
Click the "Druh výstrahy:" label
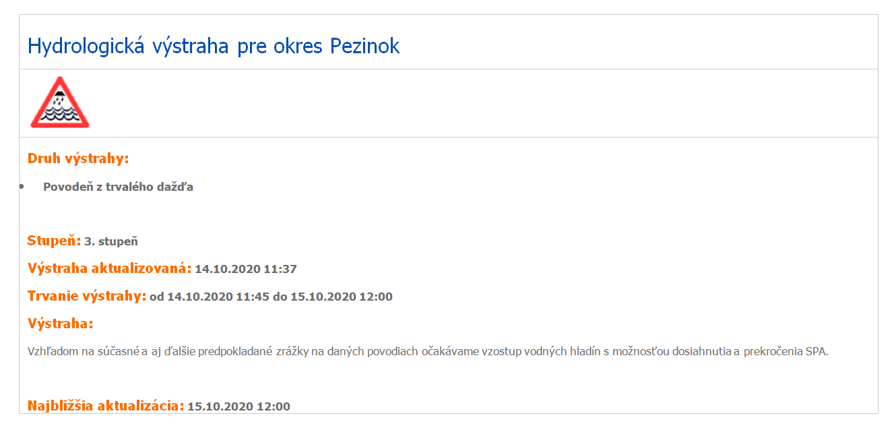coord(78,158)
